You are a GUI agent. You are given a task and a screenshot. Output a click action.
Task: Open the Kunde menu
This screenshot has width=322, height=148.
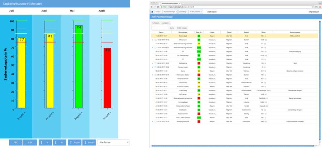158,12
